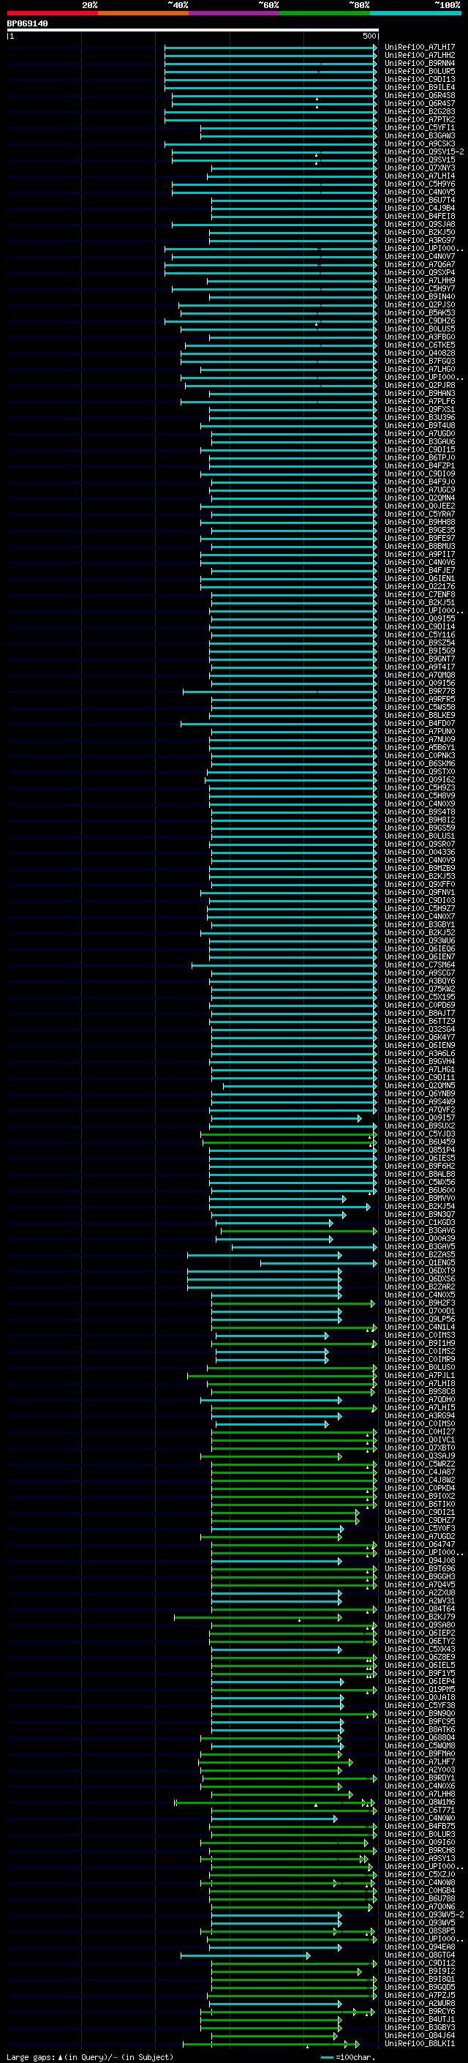The width and height of the screenshot is (468, 2063).
Task: Select hit label UniRef100_B2G283
Action: 419,111
